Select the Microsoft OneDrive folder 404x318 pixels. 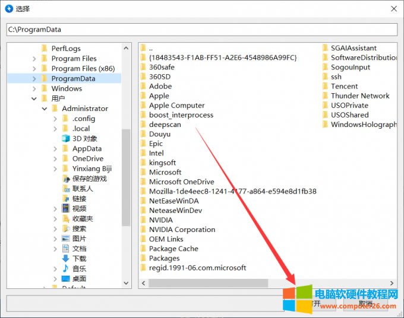pos(181,182)
